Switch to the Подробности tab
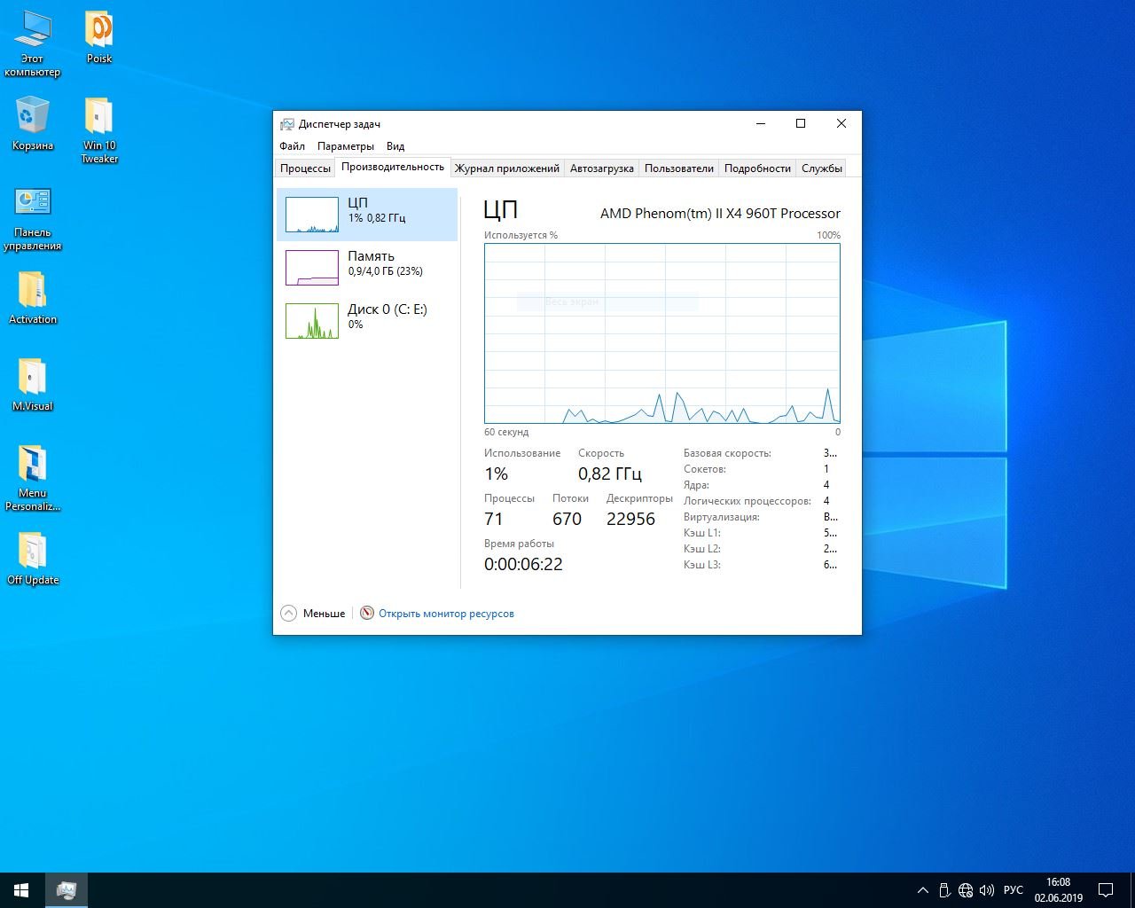Viewport: 1135px width, 908px height. tap(757, 168)
